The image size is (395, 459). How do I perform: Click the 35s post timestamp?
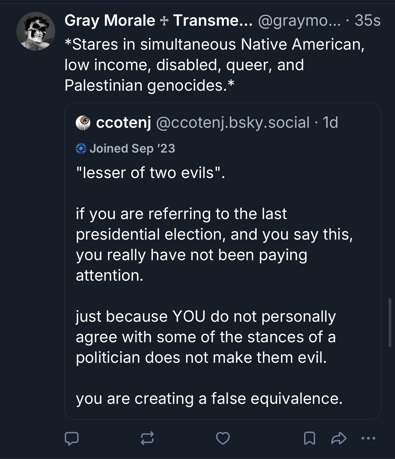(367, 21)
